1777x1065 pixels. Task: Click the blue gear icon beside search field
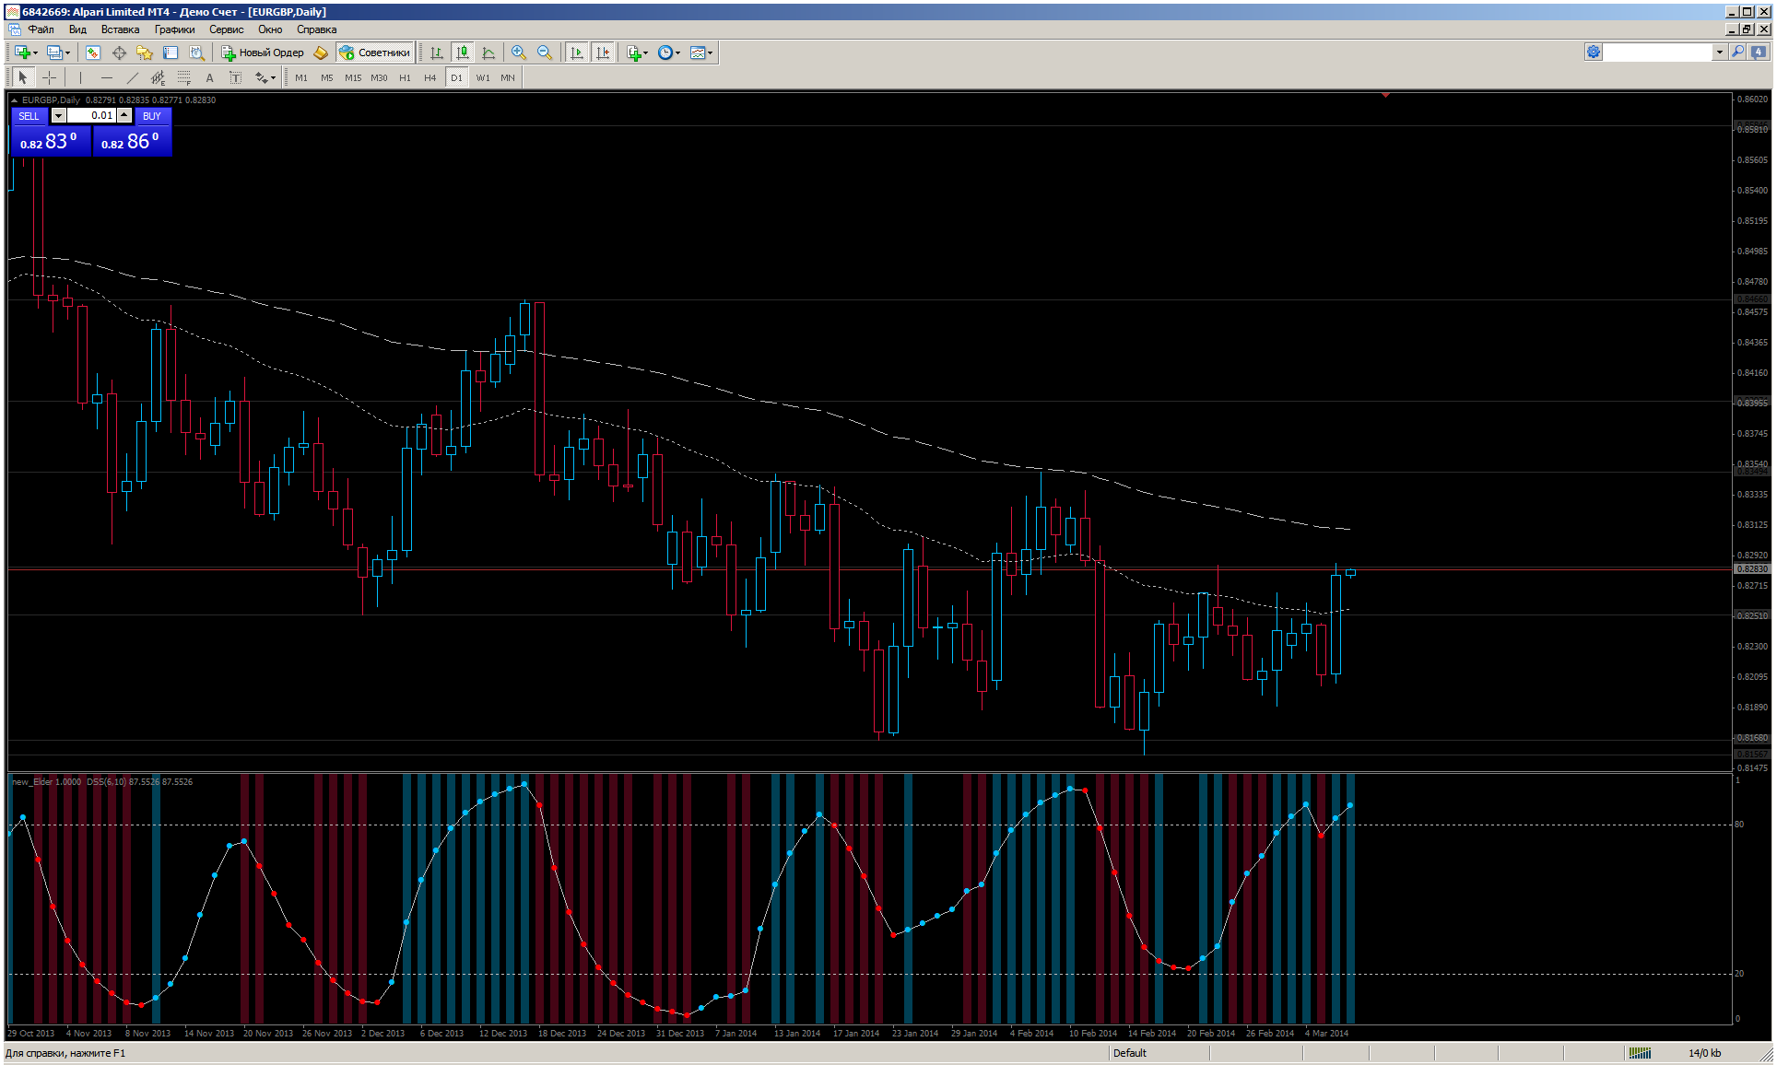tap(1594, 53)
